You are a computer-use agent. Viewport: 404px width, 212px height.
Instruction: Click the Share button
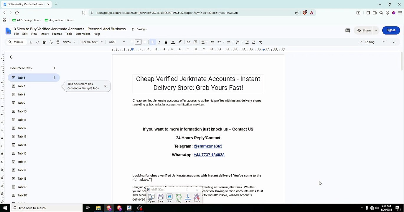(x=364, y=30)
